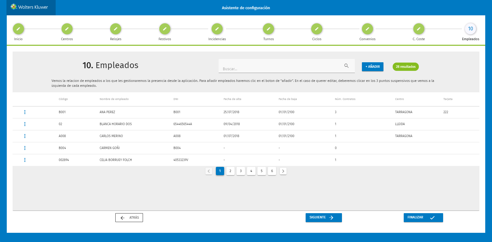Image resolution: width=492 pixels, height=242 pixels.
Task: Open the Incidencias step icon
Action: coord(217,29)
